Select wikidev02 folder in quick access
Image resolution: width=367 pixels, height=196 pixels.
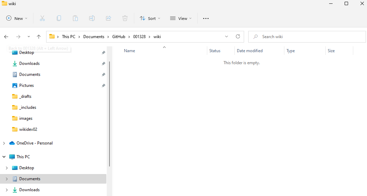point(28,129)
